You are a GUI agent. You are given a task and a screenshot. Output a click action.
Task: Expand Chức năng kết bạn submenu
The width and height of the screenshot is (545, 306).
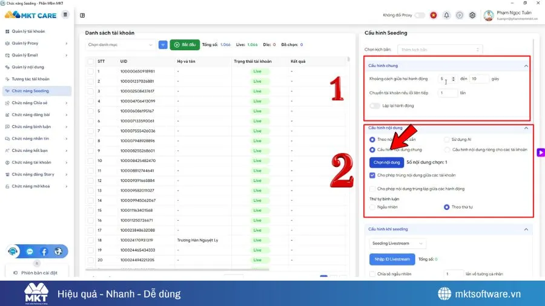pyautogui.click(x=66, y=151)
